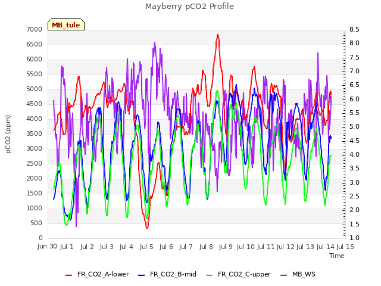Viewport: 381px width, 286px height.
Task: Click the red line peak near Jul 8
Action: (218, 35)
